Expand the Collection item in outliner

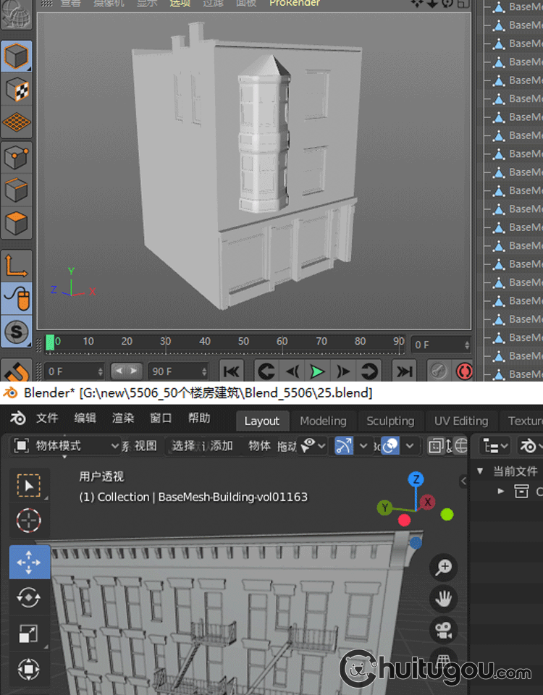[500, 492]
